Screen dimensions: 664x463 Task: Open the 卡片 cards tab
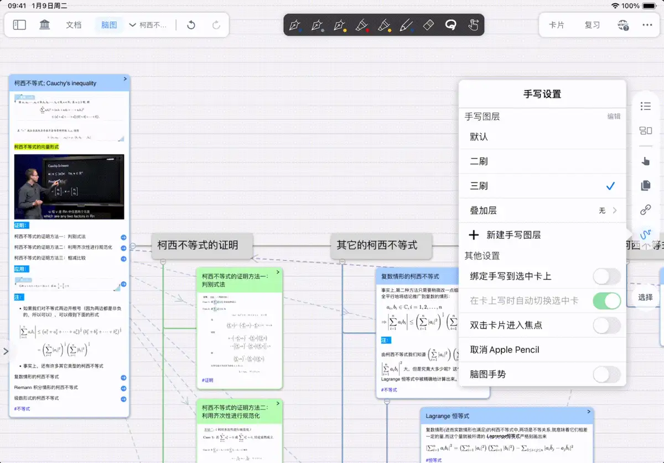[557, 25]
